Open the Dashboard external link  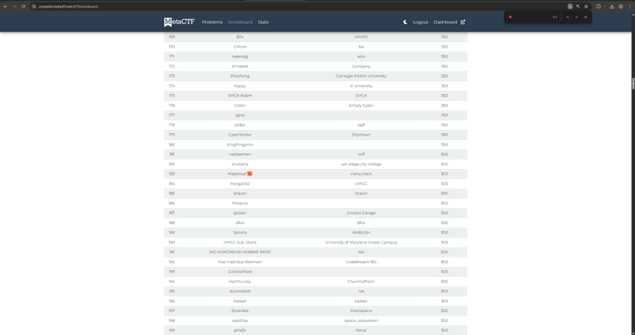coord(449,22)
